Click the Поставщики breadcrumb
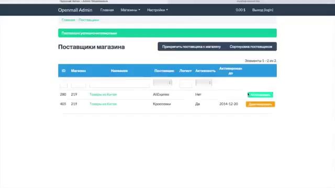 pos(88,20)
